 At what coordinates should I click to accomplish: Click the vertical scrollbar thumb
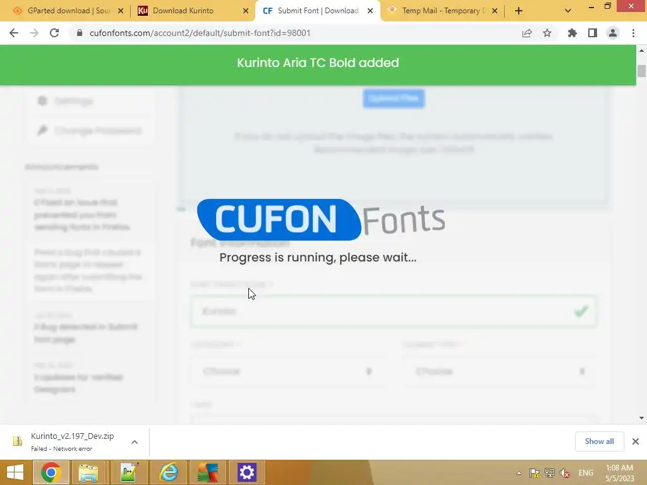click(641, 71)
